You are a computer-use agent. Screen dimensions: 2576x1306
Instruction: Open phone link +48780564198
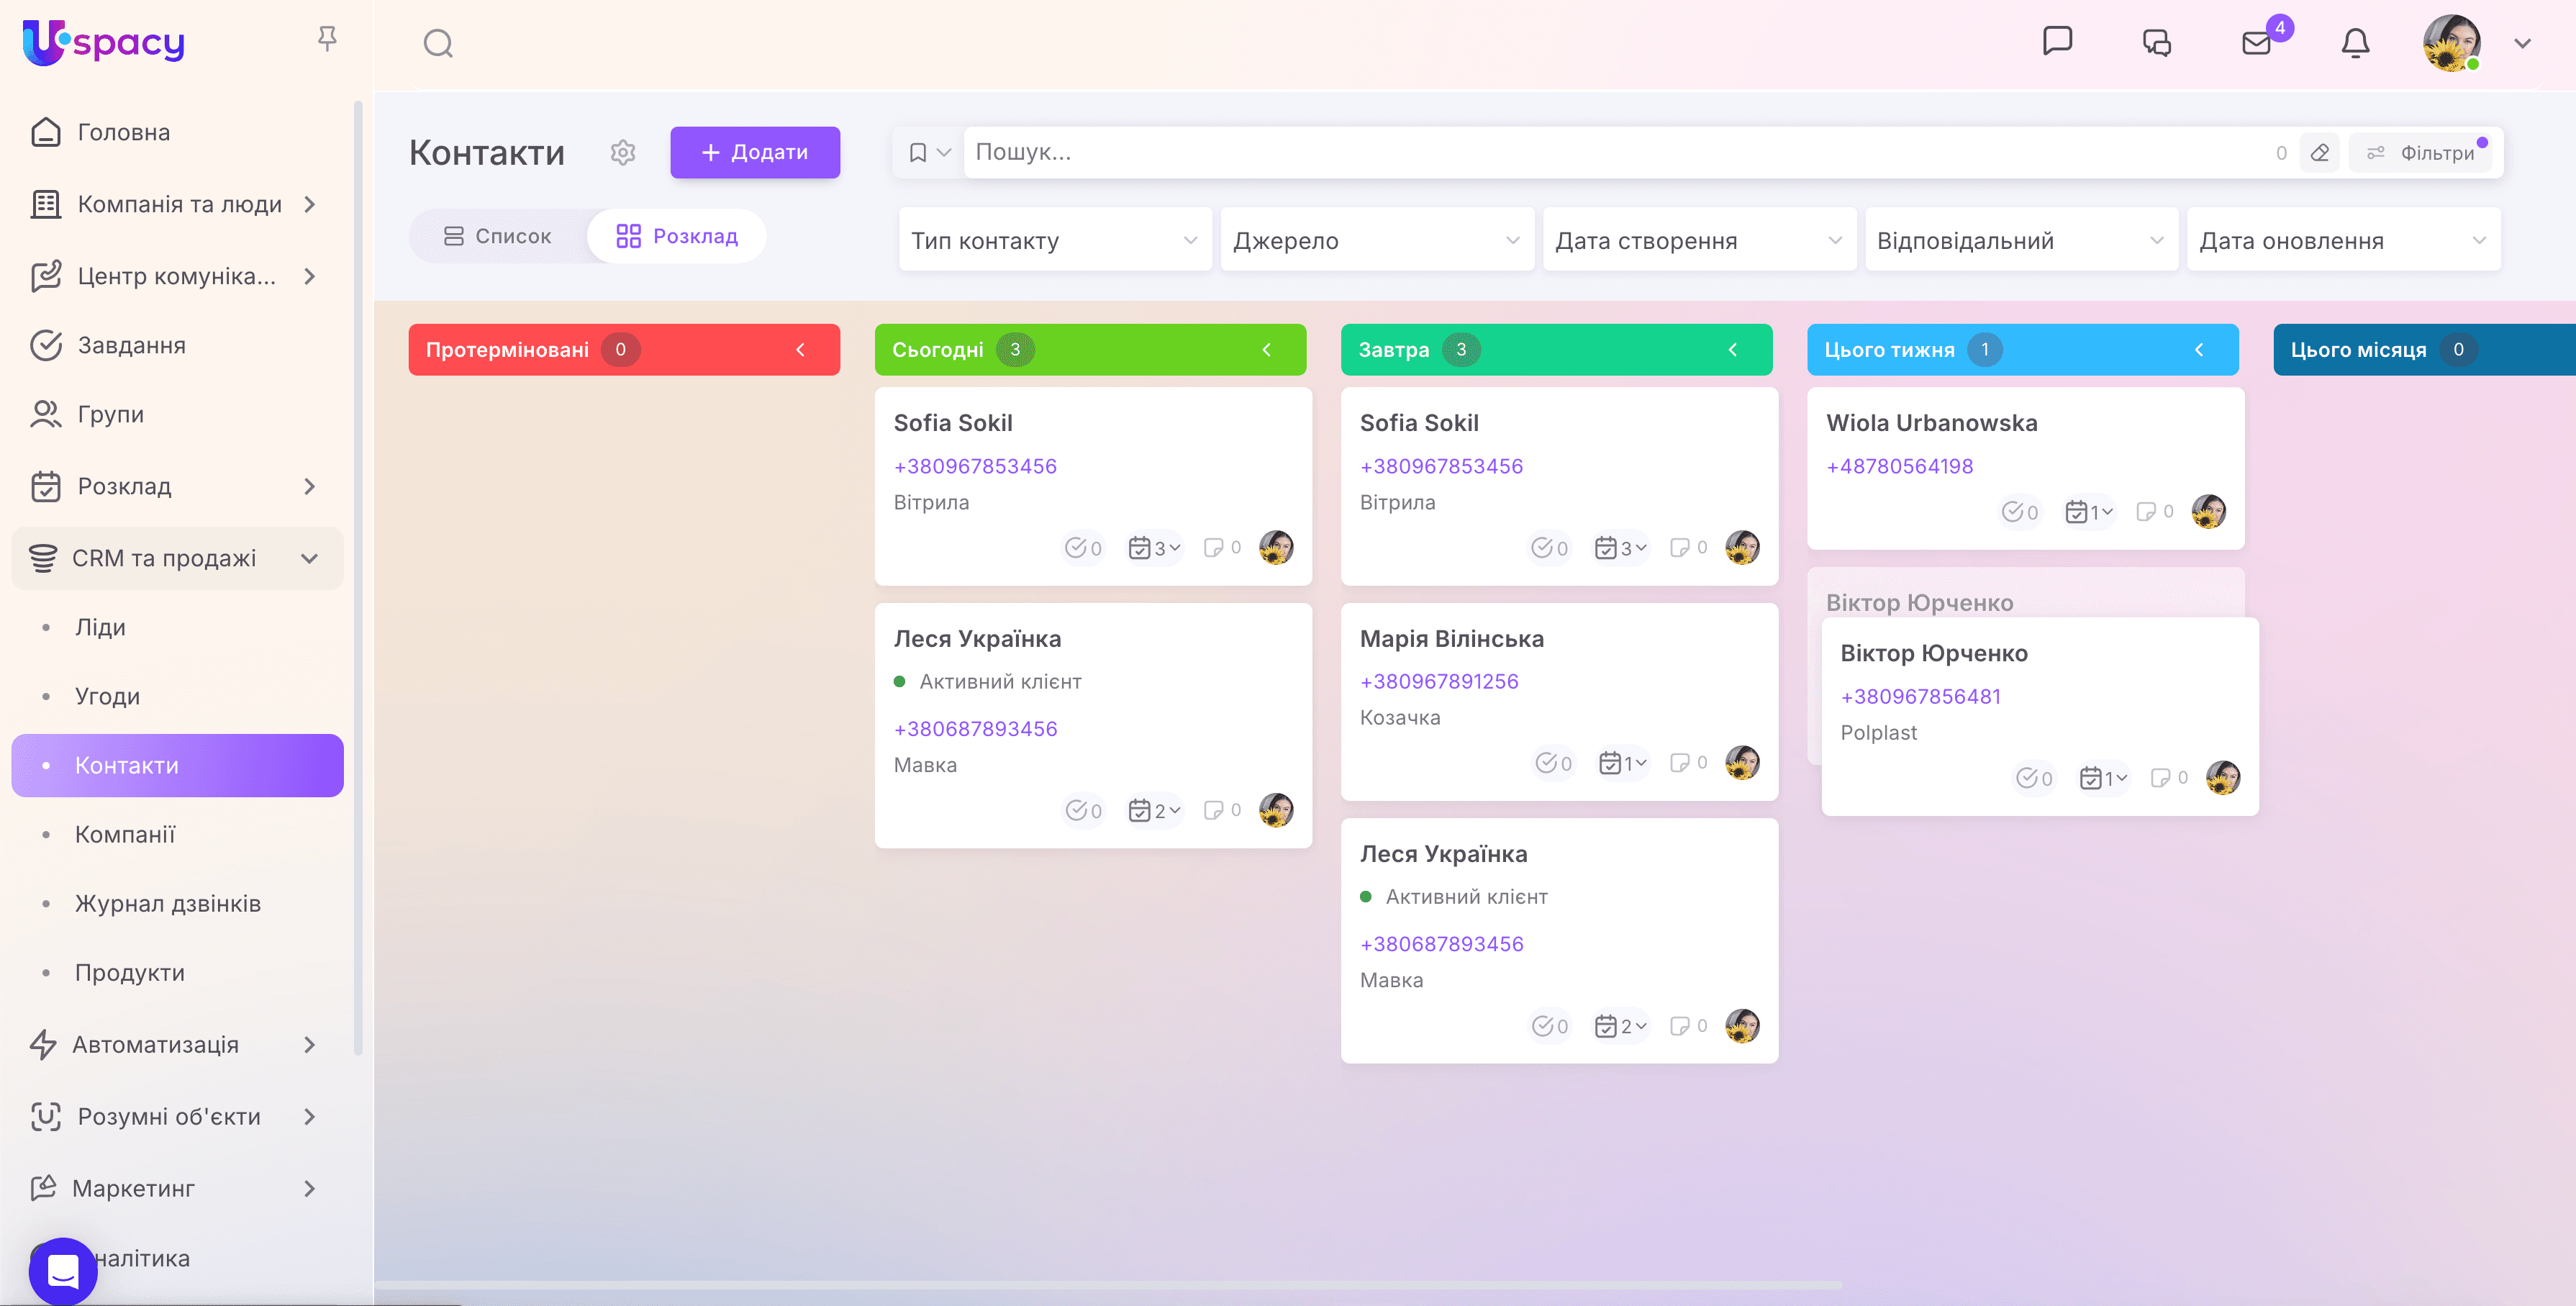(x=1899, y=466)
